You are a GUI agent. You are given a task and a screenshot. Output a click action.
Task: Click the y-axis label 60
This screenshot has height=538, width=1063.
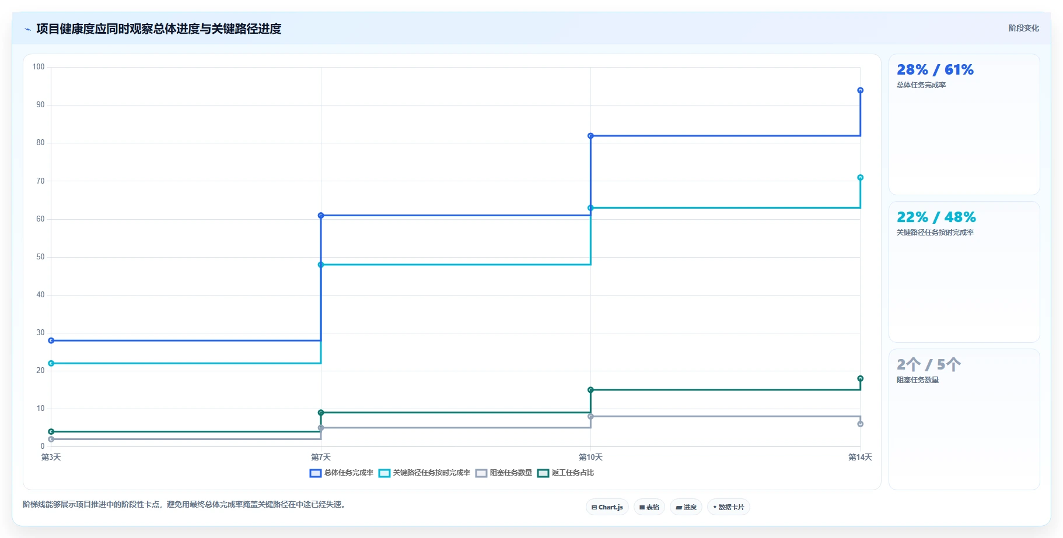[40, 219]
